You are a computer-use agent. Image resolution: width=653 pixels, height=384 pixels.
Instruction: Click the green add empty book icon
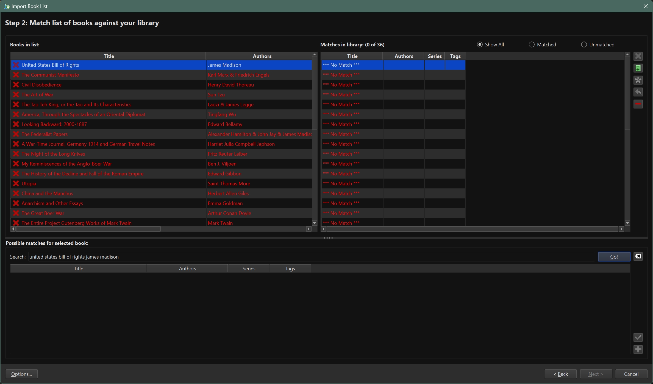[x=638, y=68]
